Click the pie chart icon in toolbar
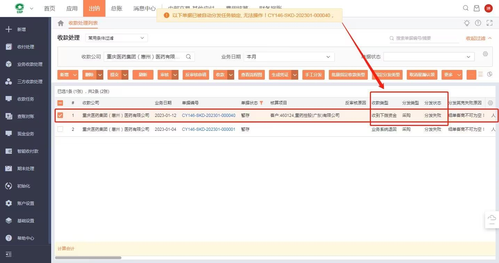The width and height of the screenshot is (499, 263). point(490,74)
